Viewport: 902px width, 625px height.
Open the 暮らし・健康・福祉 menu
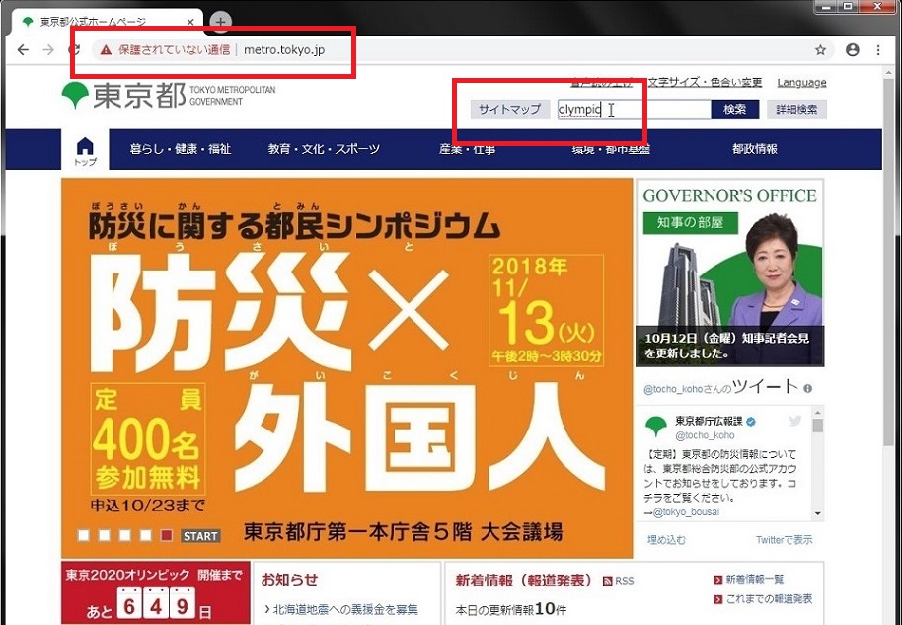tap(180, 149)
